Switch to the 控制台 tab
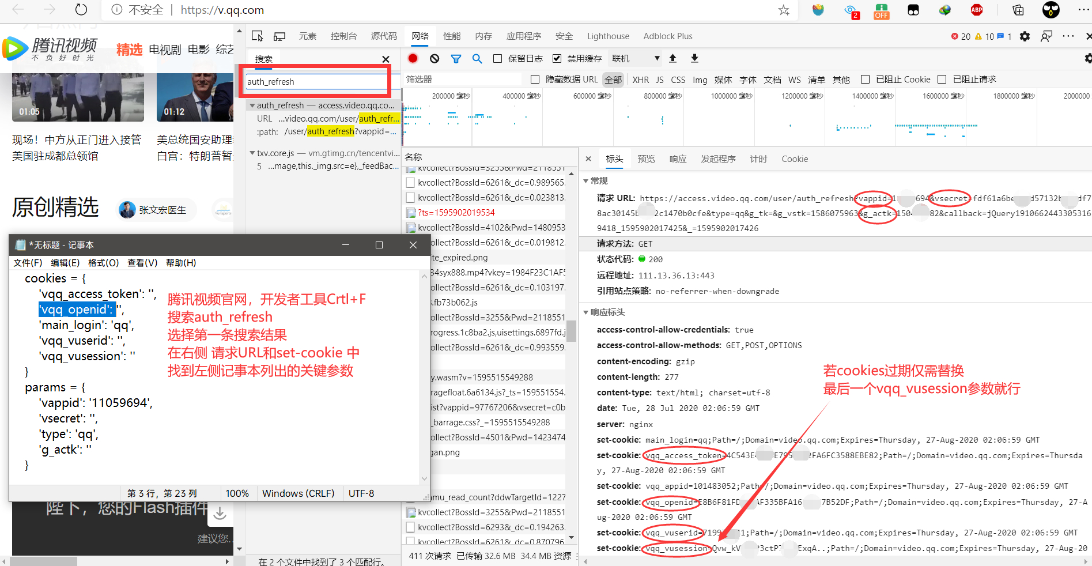 click(x=343, y=36)
